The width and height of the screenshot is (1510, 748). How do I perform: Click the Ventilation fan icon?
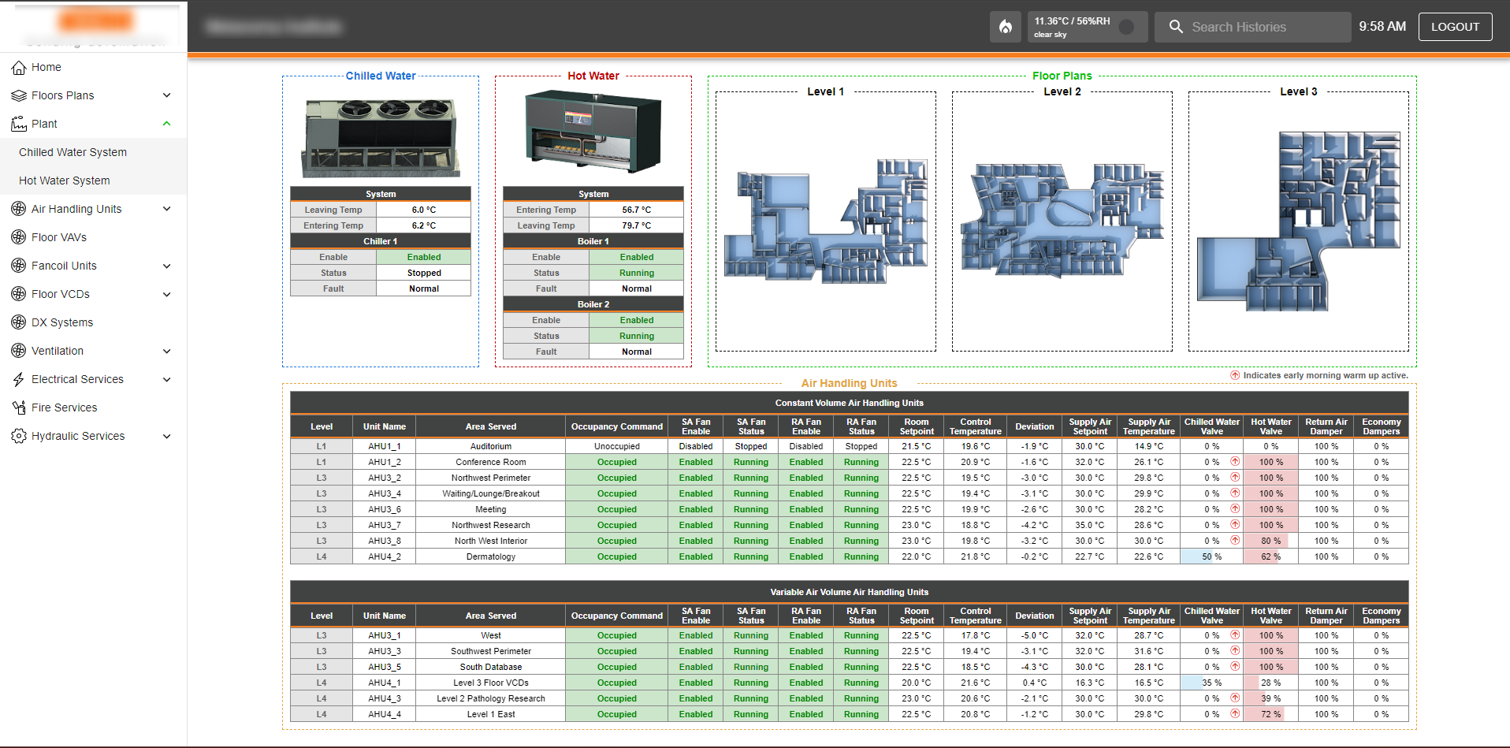coord(19,352)
